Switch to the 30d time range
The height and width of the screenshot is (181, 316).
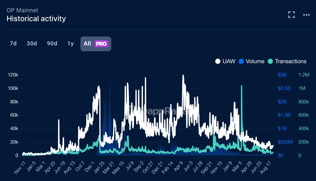(32, 44)
